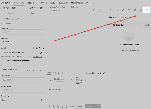Insert a template document icon
The height and width of the screenshot is (109, 151).
click(58, 107)
